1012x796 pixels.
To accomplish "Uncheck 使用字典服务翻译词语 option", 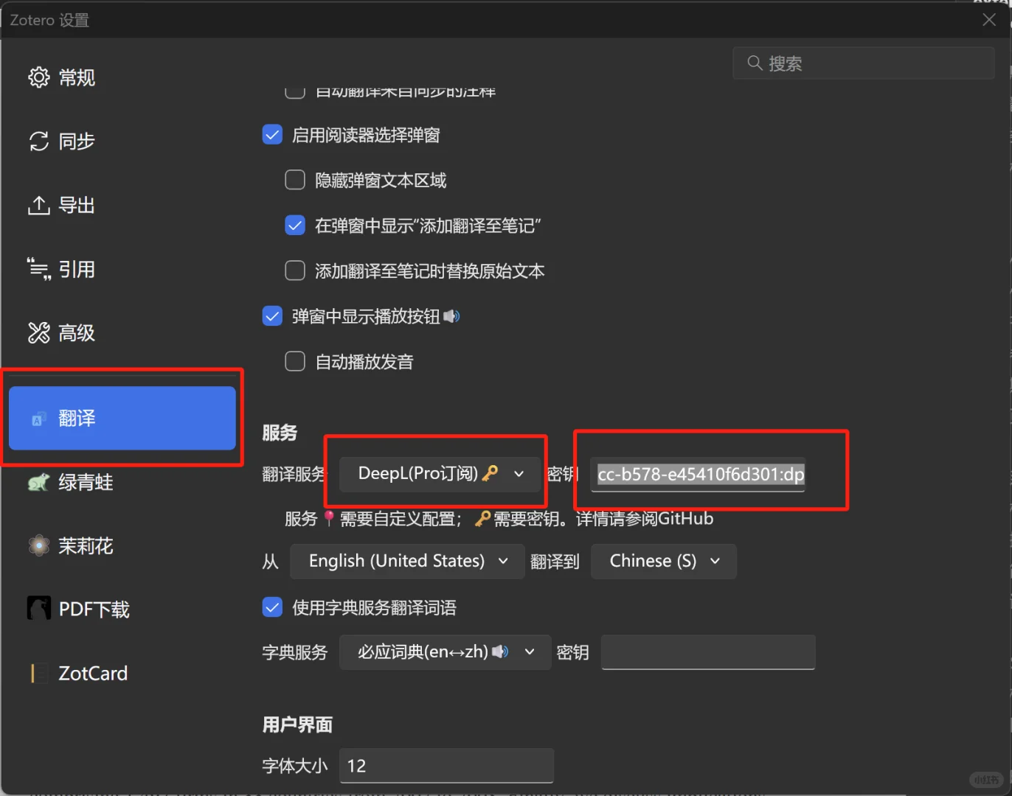I will (272, 607).
